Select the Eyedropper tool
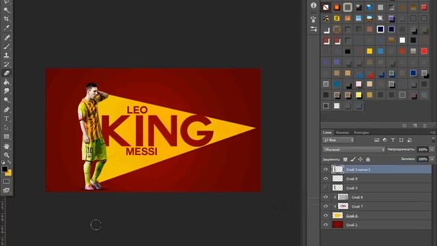Screen dimensions: 437x246 [x=6, y=28]
